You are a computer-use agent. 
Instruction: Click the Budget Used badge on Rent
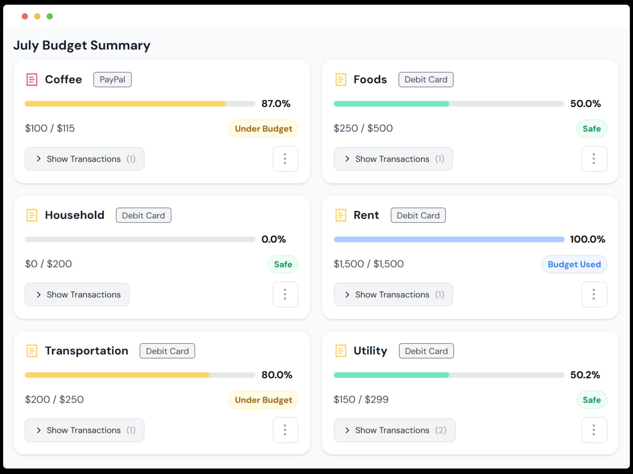574,264
